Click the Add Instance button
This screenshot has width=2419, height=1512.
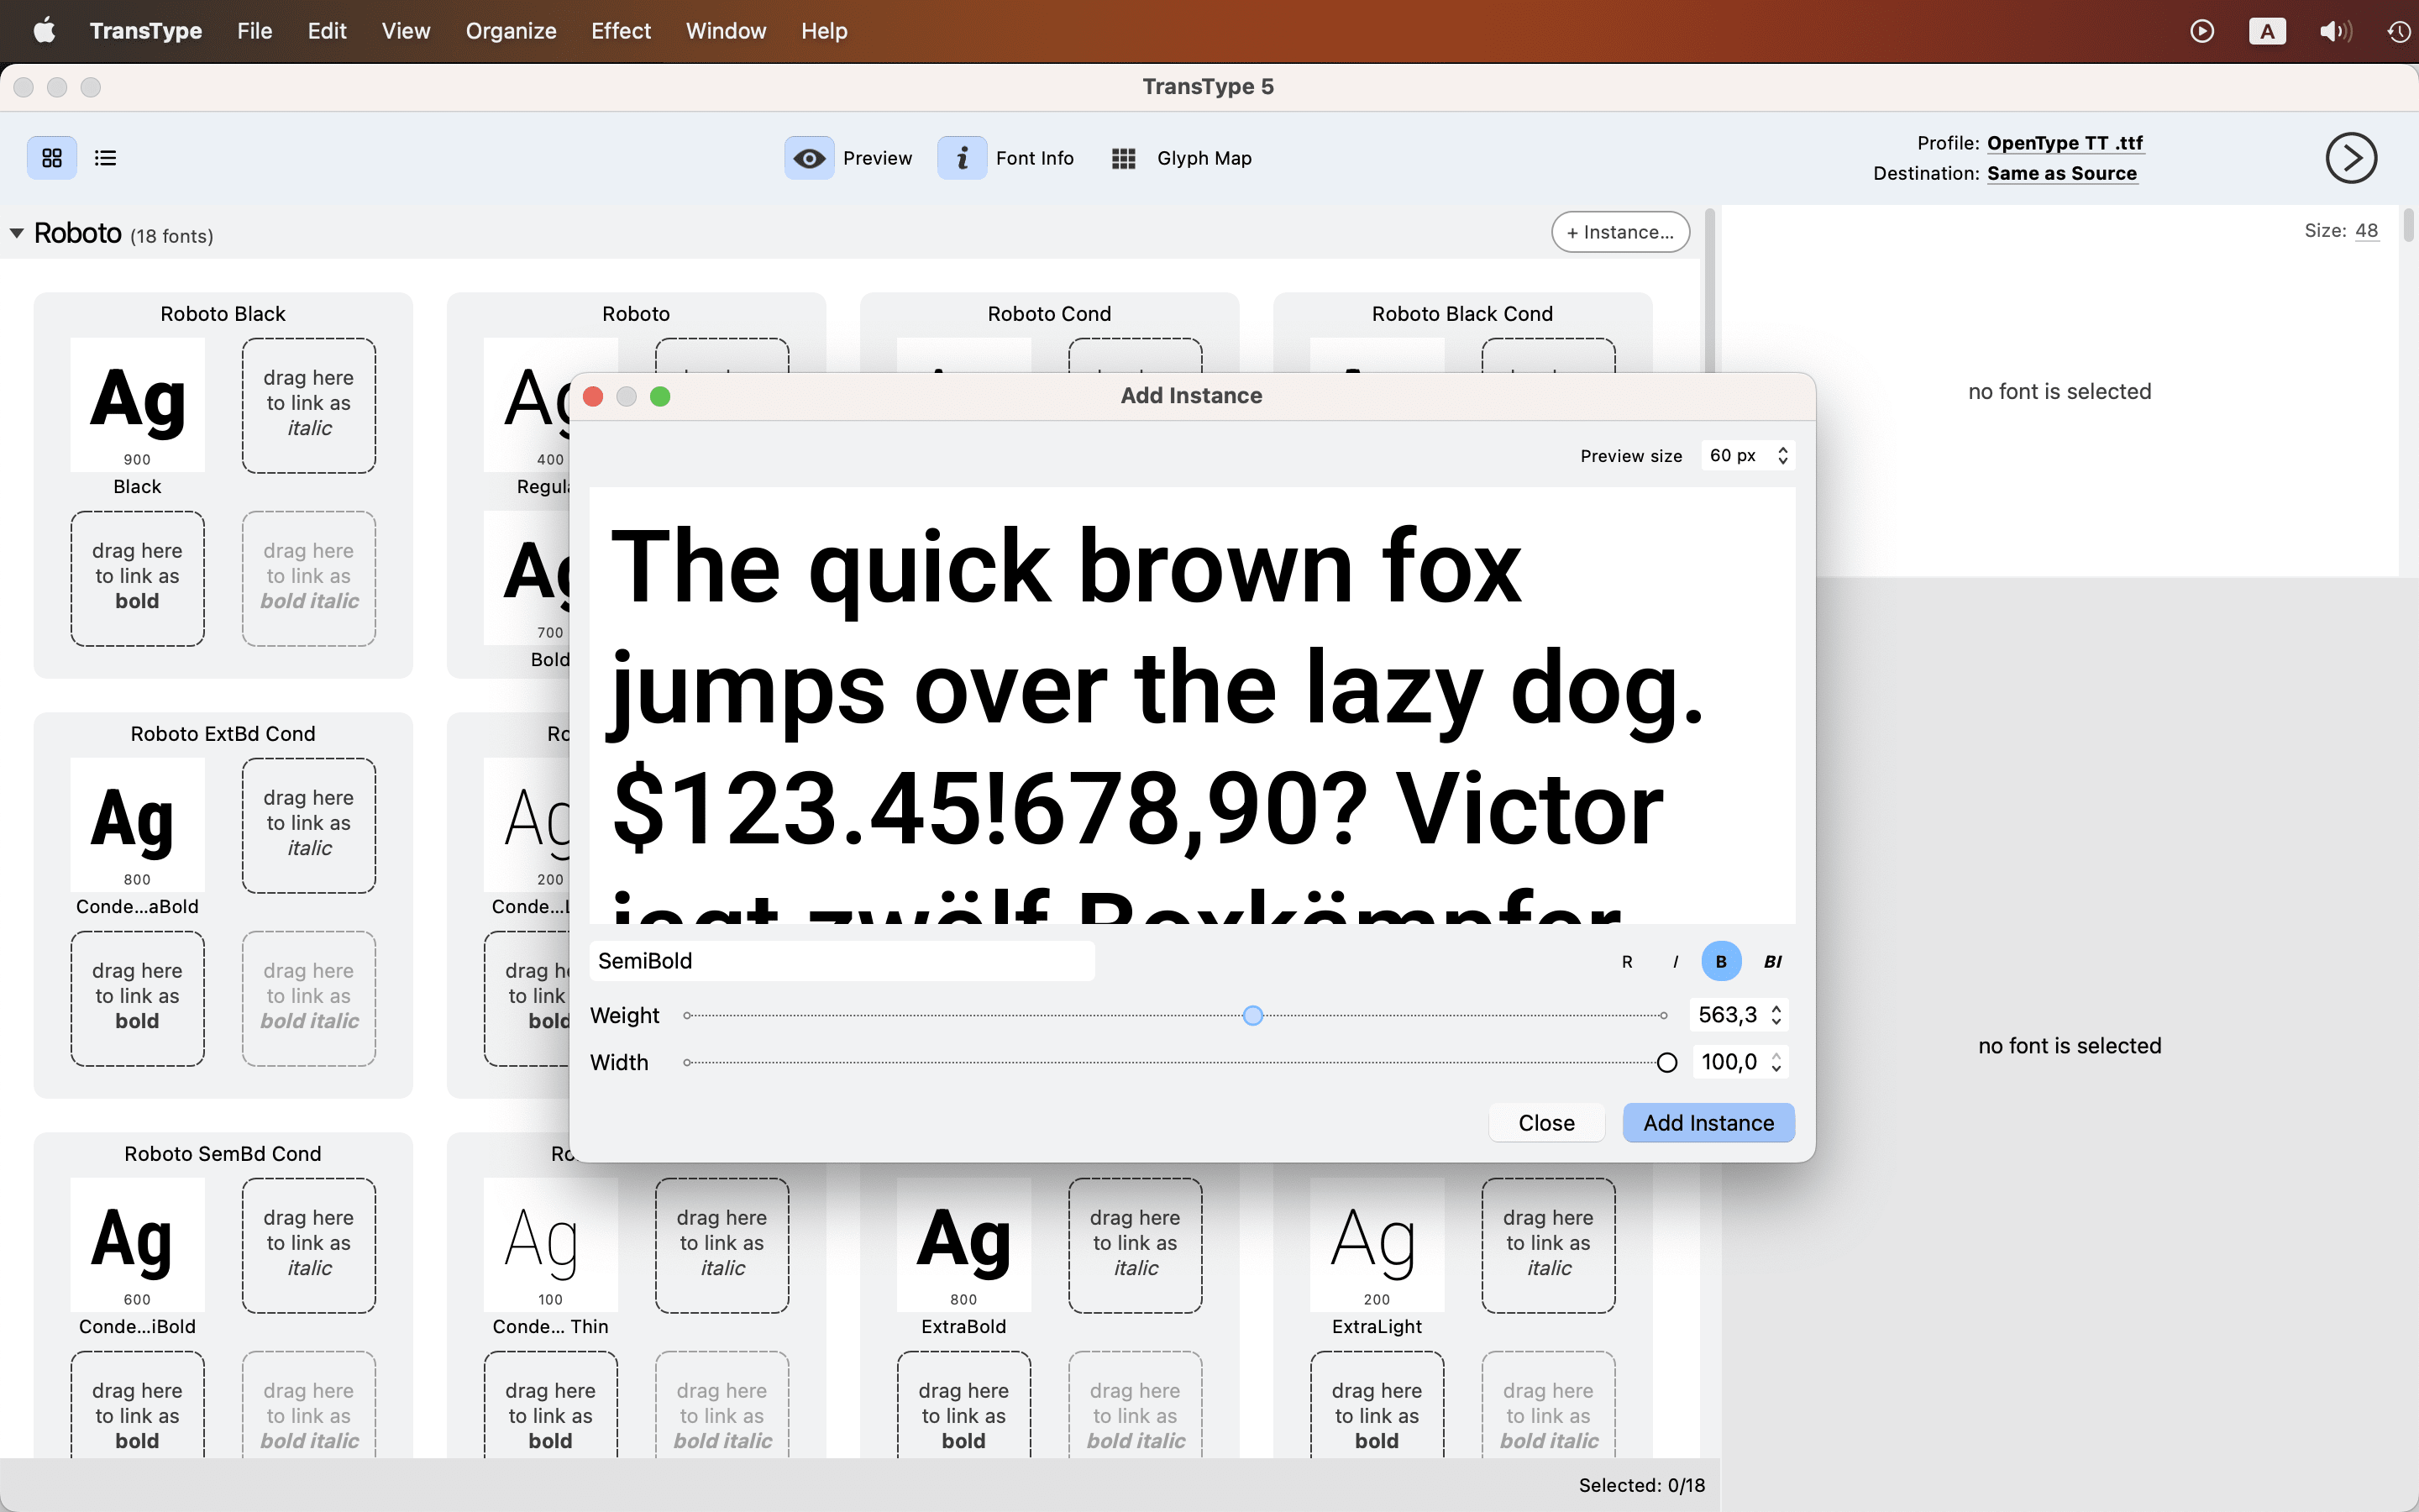tap(1708, 1123)
